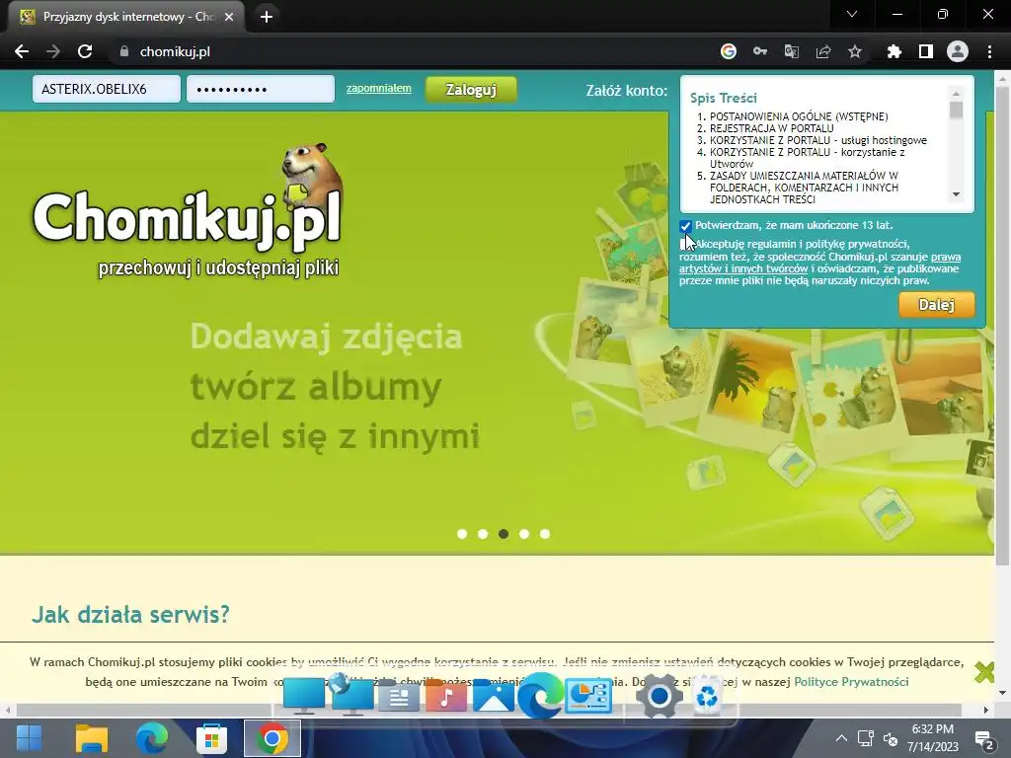This screenshot has width=1011, height=758.
Task: Open the documents folder dock icon
Action: (x=399, y=696)
